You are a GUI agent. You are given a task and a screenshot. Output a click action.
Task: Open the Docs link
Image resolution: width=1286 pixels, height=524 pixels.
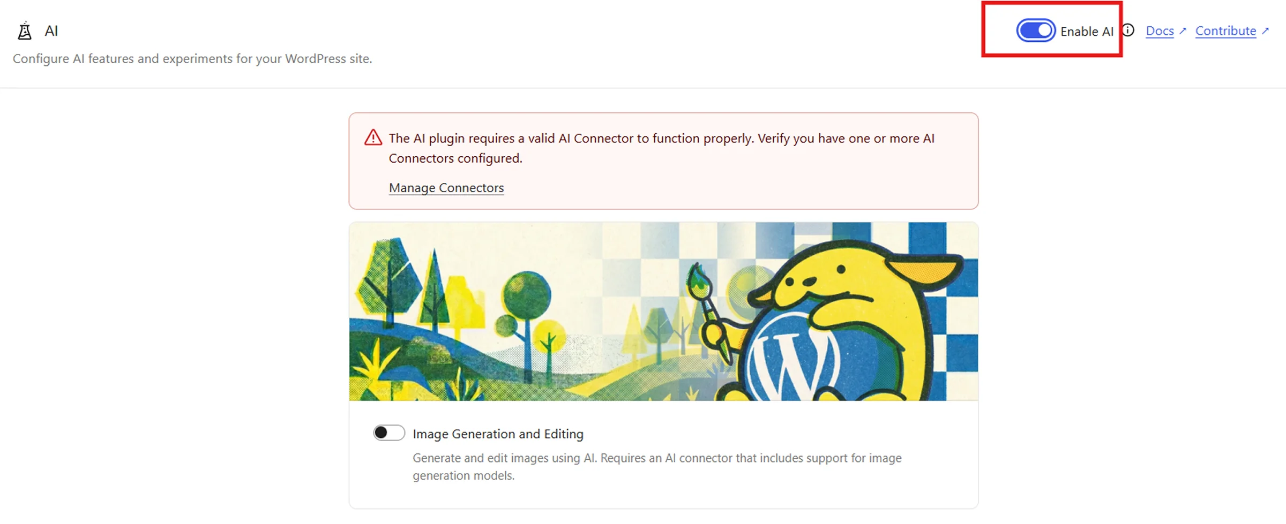pos(1160,31)
